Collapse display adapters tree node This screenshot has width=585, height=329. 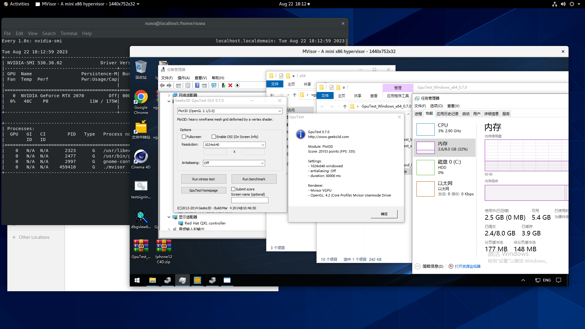(x=169, y=217)
